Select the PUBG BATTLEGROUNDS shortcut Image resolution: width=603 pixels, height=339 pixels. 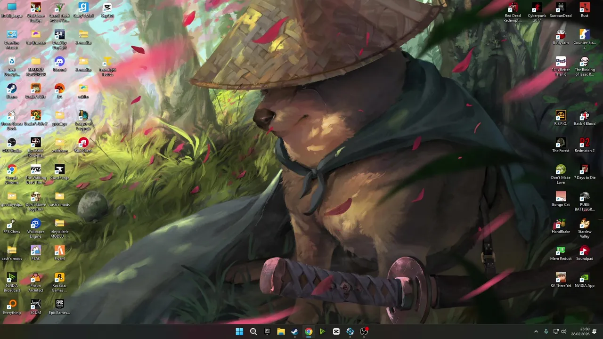pos(585,202)
